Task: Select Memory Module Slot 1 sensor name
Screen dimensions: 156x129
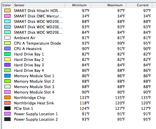Action: 34,76
